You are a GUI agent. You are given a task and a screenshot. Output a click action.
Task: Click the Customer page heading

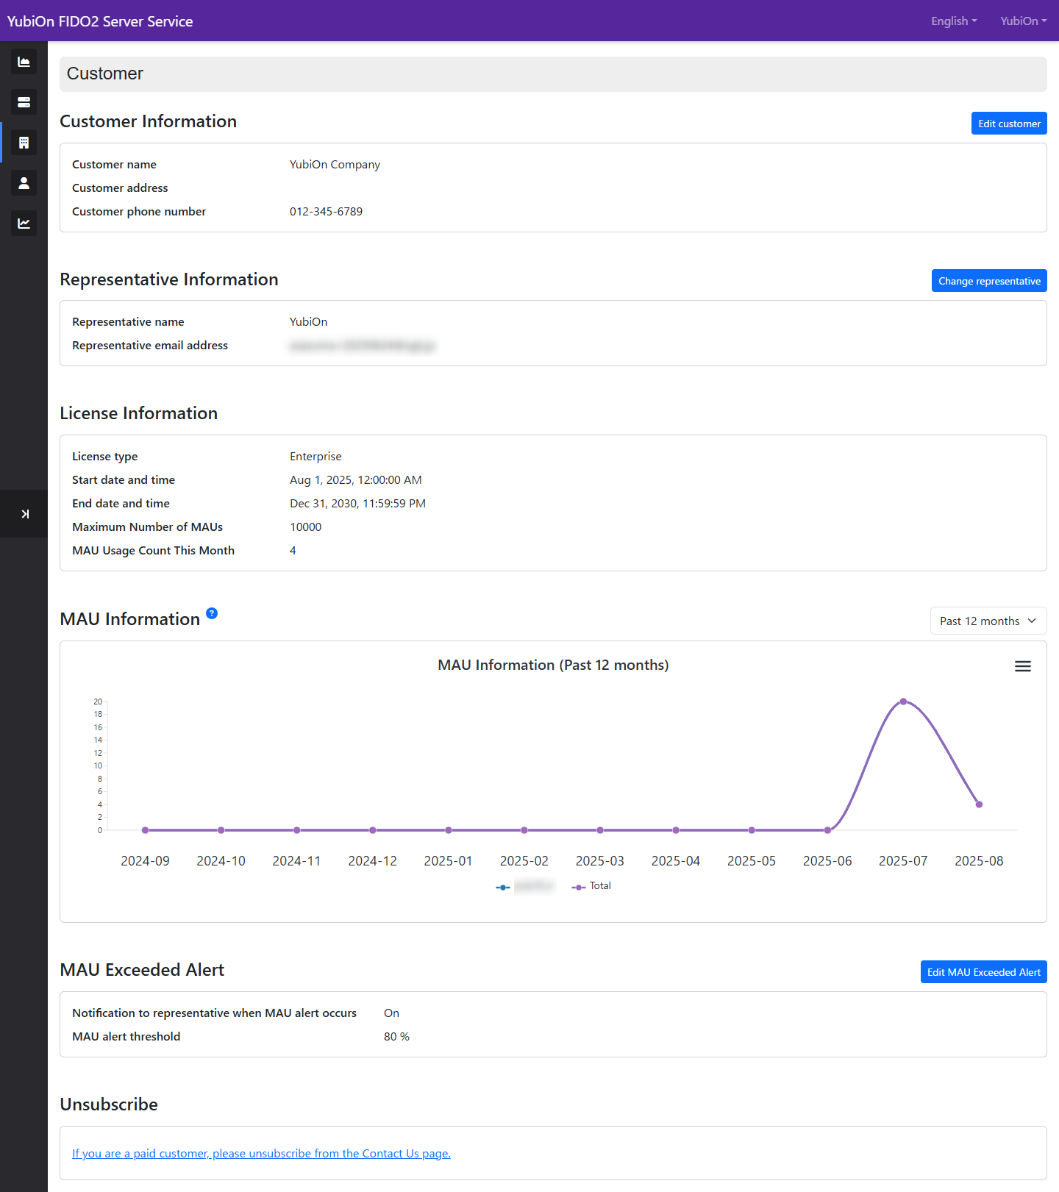pos(105,74)
